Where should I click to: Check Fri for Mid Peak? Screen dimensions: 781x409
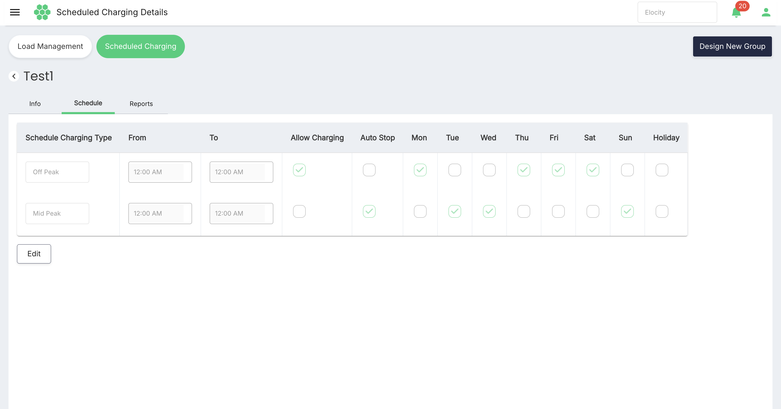pos(558,211)
